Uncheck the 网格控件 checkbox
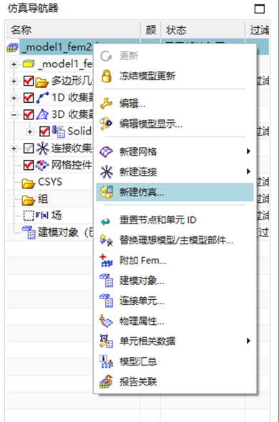Screen dimensions: 279x422 [29, 165]
